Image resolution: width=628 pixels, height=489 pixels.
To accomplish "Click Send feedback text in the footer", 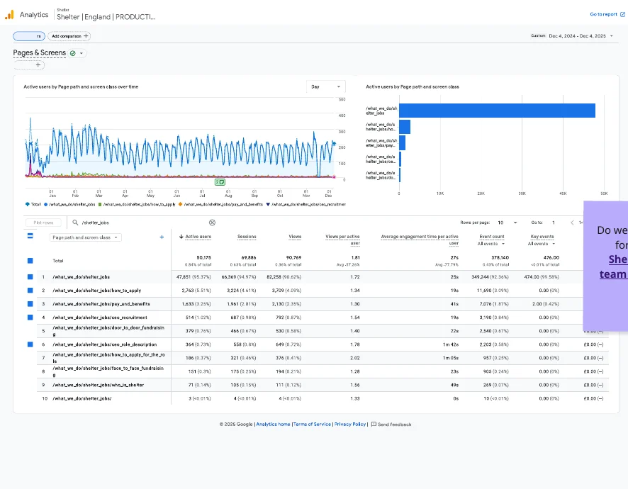I will click(x=395, y=425).
